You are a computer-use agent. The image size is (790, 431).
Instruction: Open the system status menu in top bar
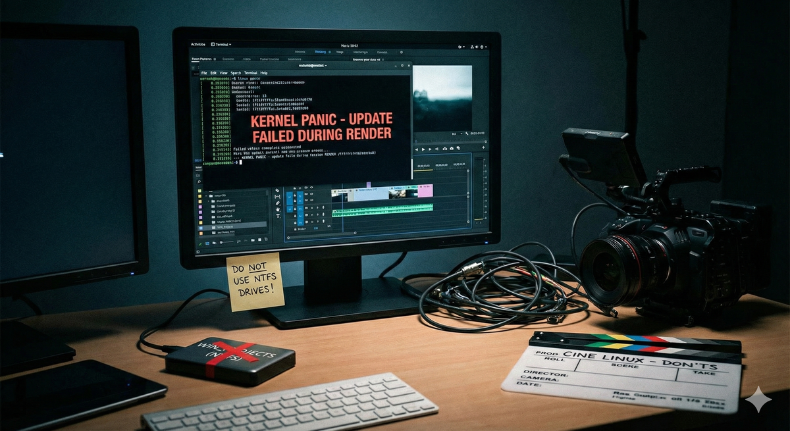[479, 47]
